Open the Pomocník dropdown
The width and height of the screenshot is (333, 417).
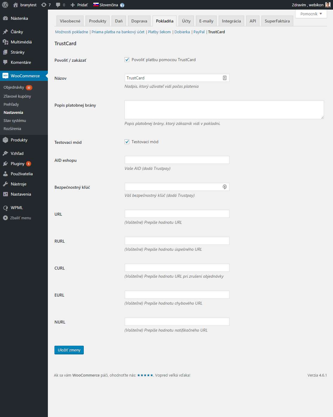point(311,14)
